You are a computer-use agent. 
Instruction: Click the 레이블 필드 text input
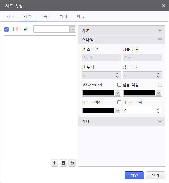[52, 29]
